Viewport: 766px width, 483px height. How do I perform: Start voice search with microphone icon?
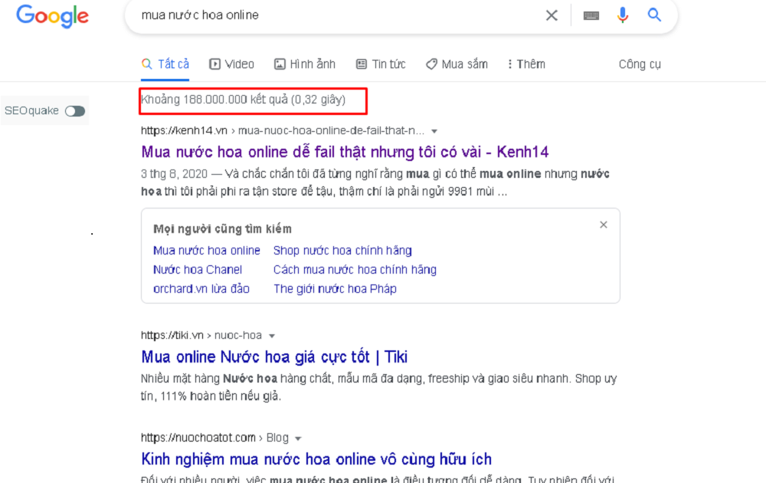coord(623,15)
